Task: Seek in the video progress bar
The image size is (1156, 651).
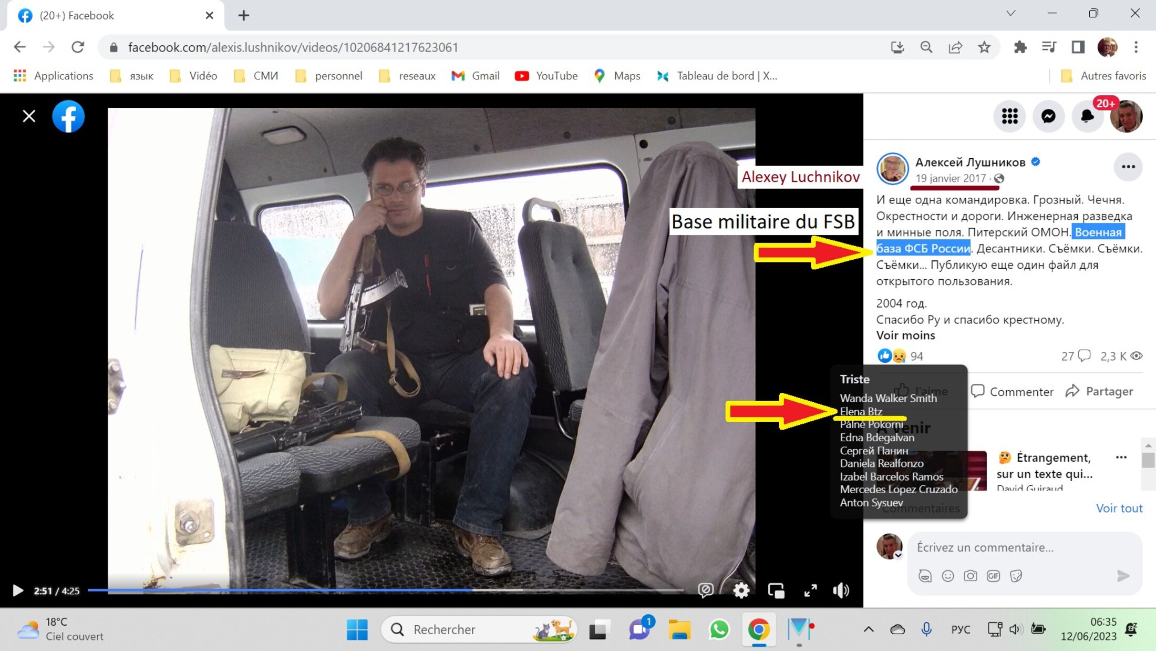Action: [385, 591]
